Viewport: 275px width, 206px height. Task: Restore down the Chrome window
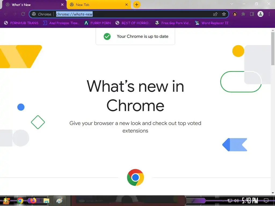pyautogui.click(x=256, y=4)
